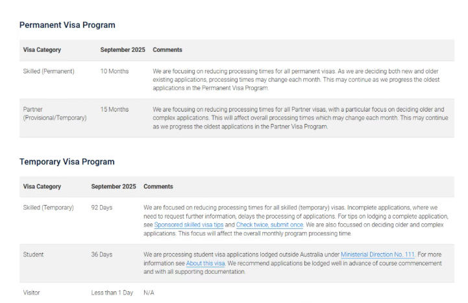Viewport: 468px width, 303px height.
Task: Click the Permanent Visa Program heading
Action: coord(67,25)
